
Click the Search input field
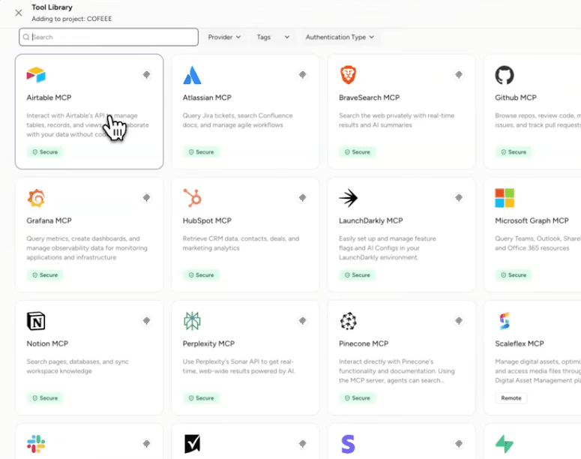pyautogui.click(x=109, y=37)
